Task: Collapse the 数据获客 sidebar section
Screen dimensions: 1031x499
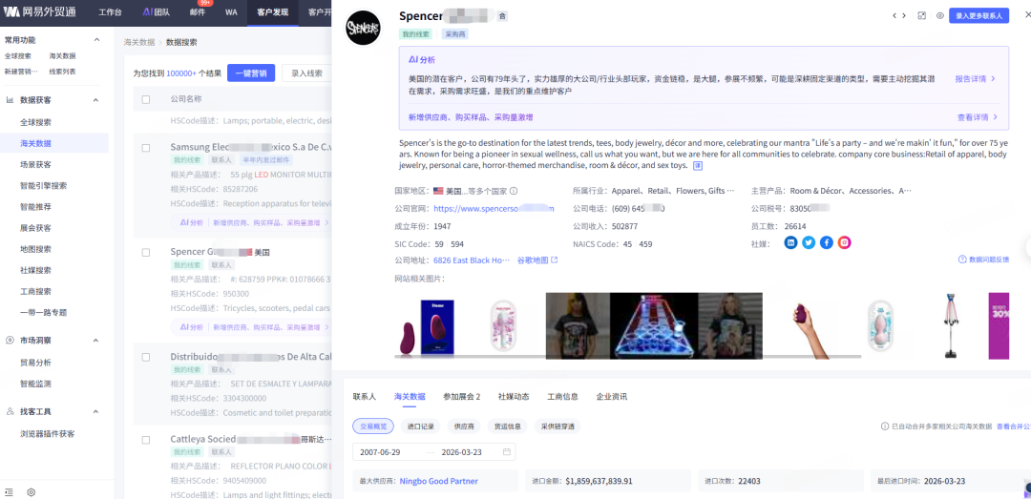Action: [x=95, y=100]
